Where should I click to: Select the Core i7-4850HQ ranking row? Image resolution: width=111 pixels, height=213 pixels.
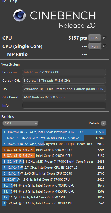54,191
